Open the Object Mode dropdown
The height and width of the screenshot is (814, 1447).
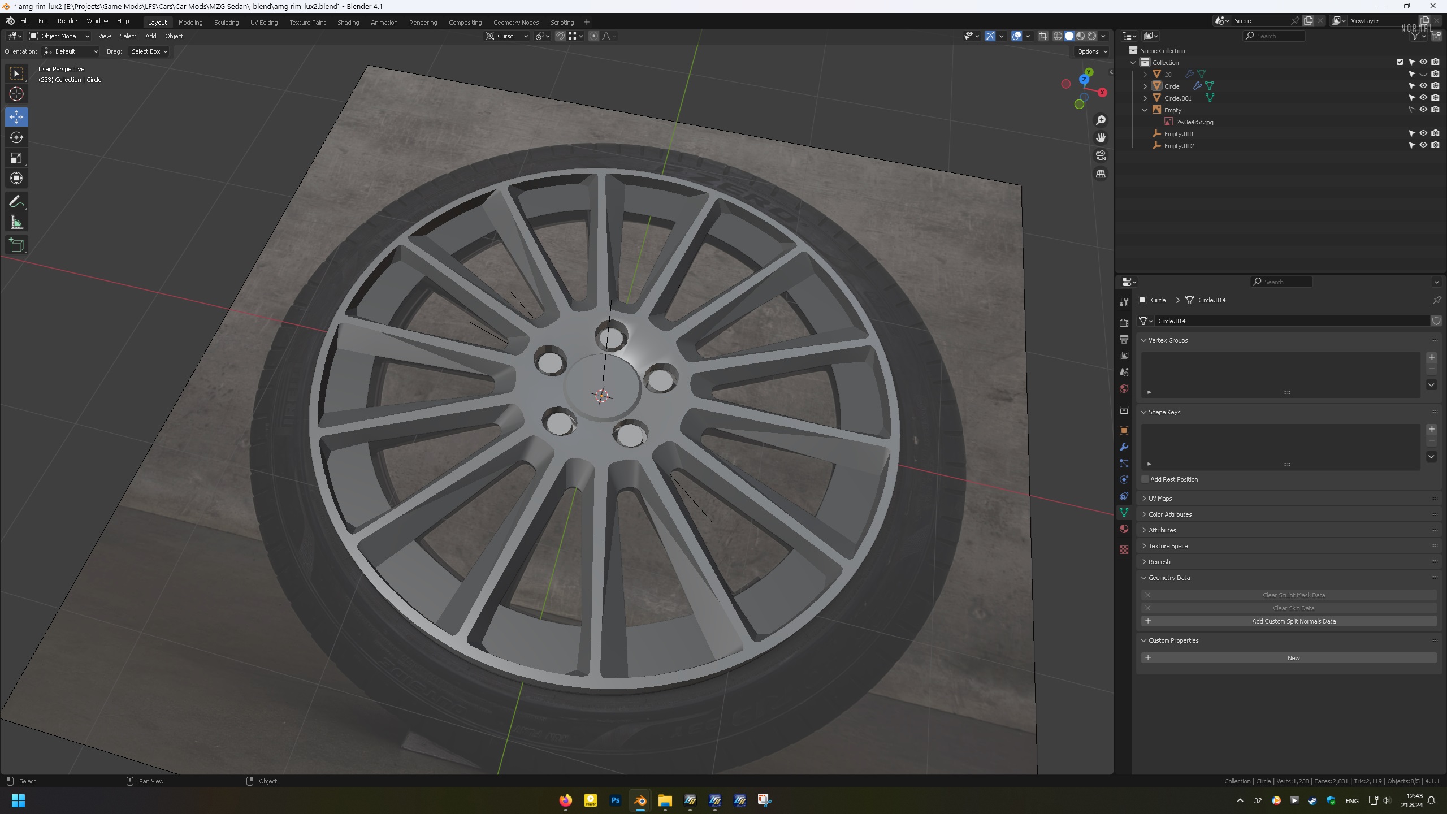pyautogui.click(x=59, y=36)
